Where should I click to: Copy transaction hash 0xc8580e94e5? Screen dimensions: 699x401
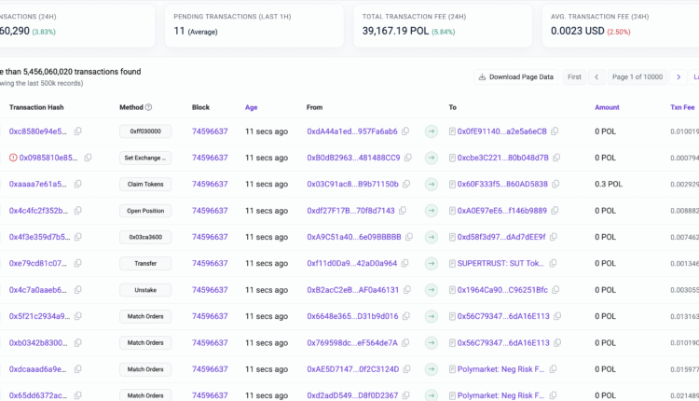(x=78, y=131)
